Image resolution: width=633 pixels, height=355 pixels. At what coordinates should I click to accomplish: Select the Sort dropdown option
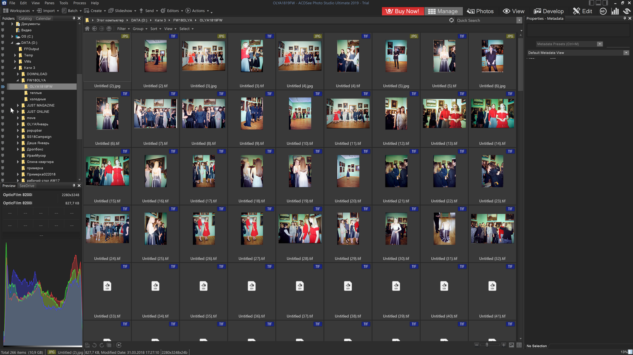point(155,29)
